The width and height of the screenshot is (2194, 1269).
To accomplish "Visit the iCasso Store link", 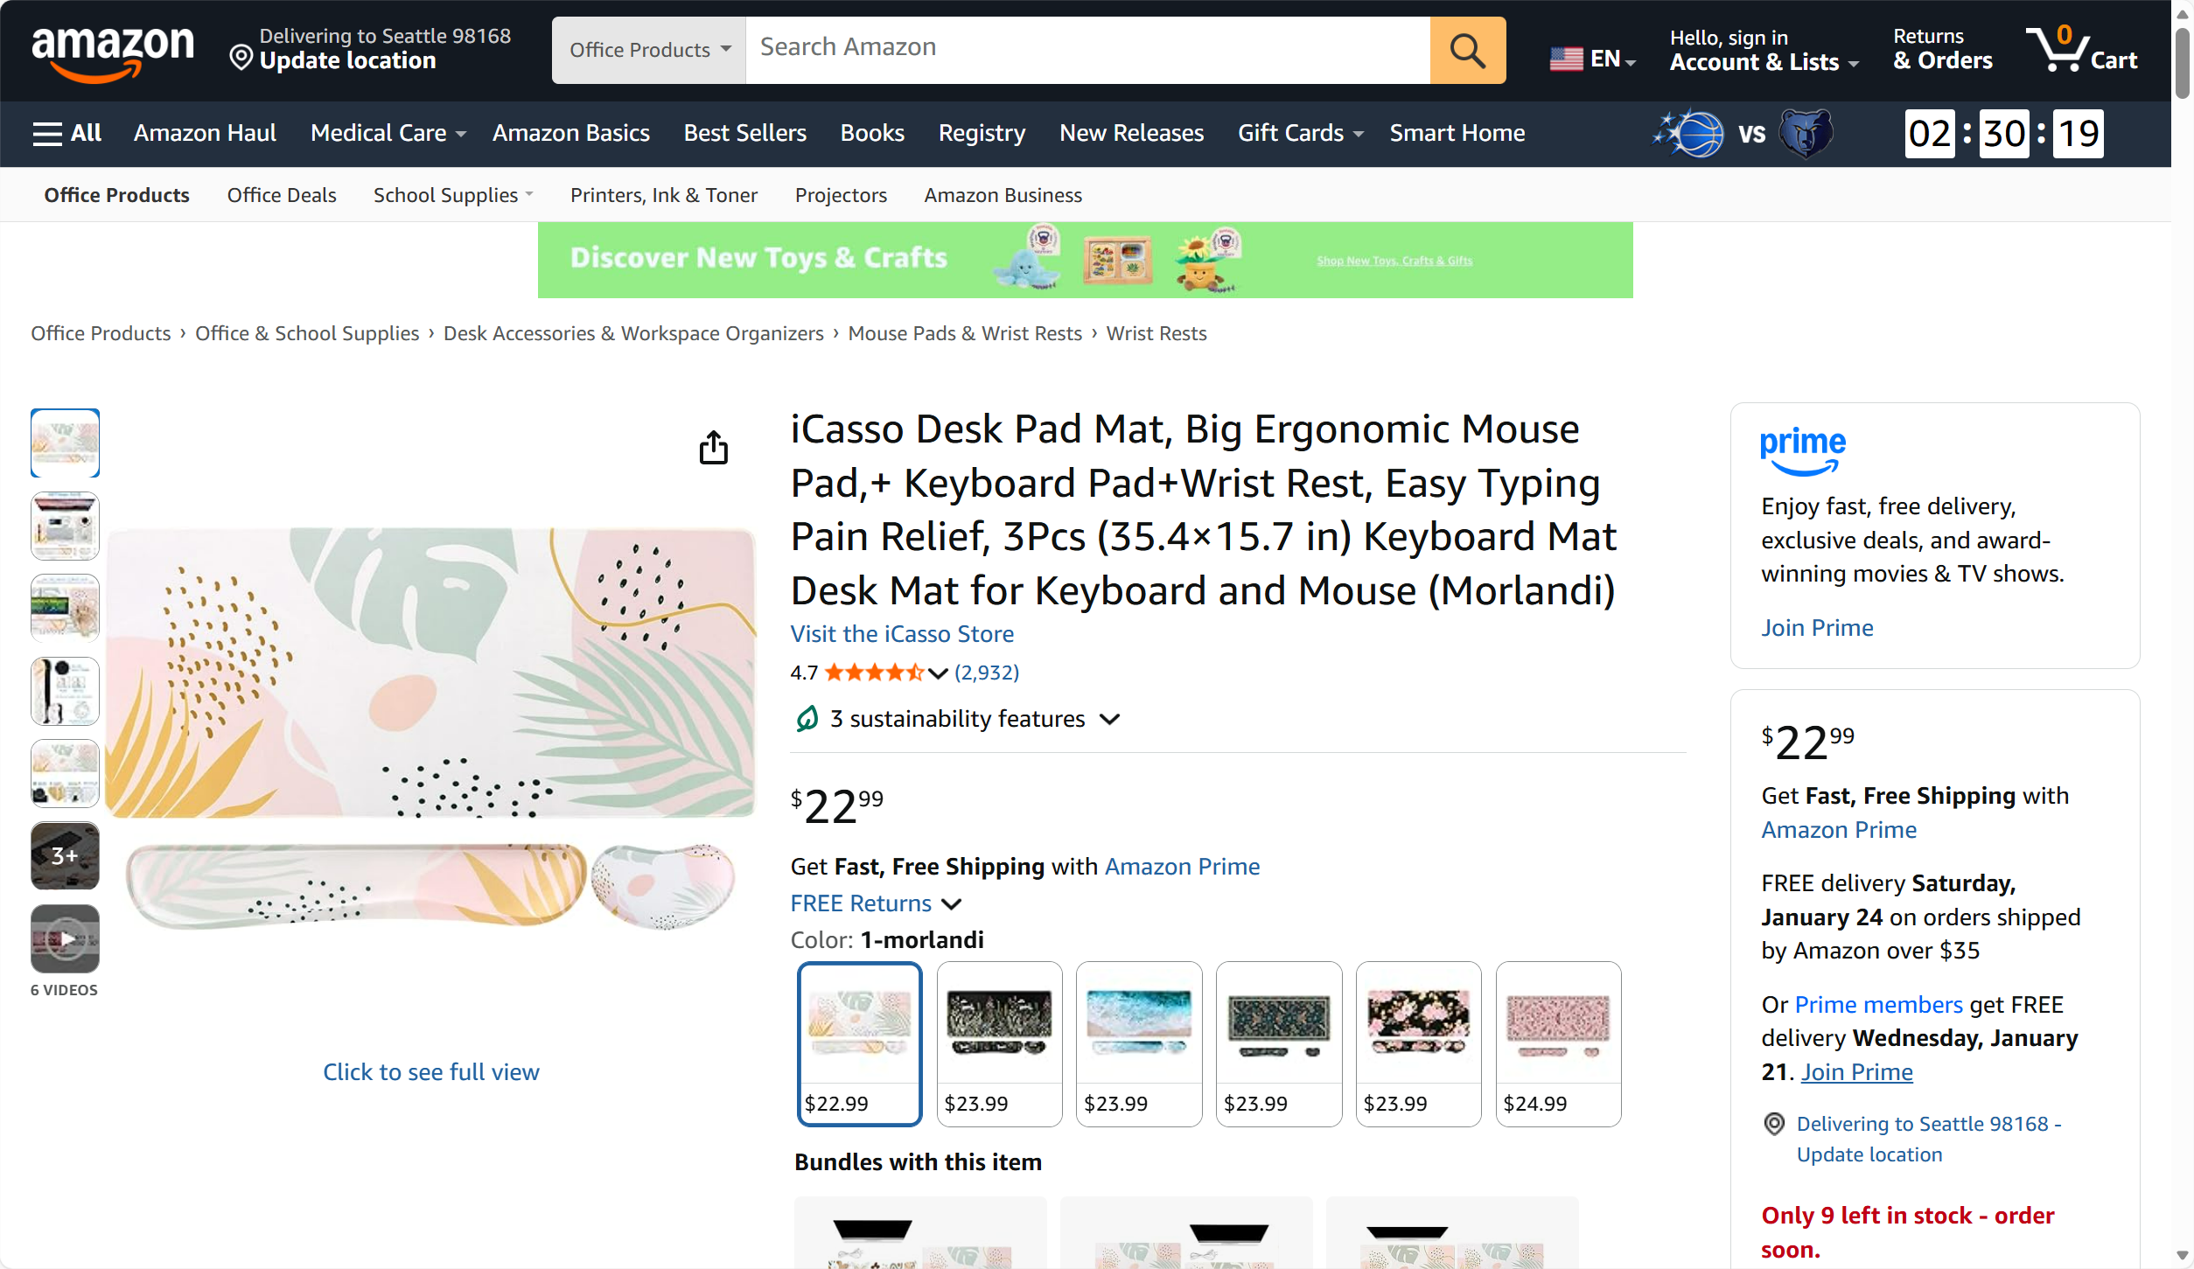I will click(902, 634).
